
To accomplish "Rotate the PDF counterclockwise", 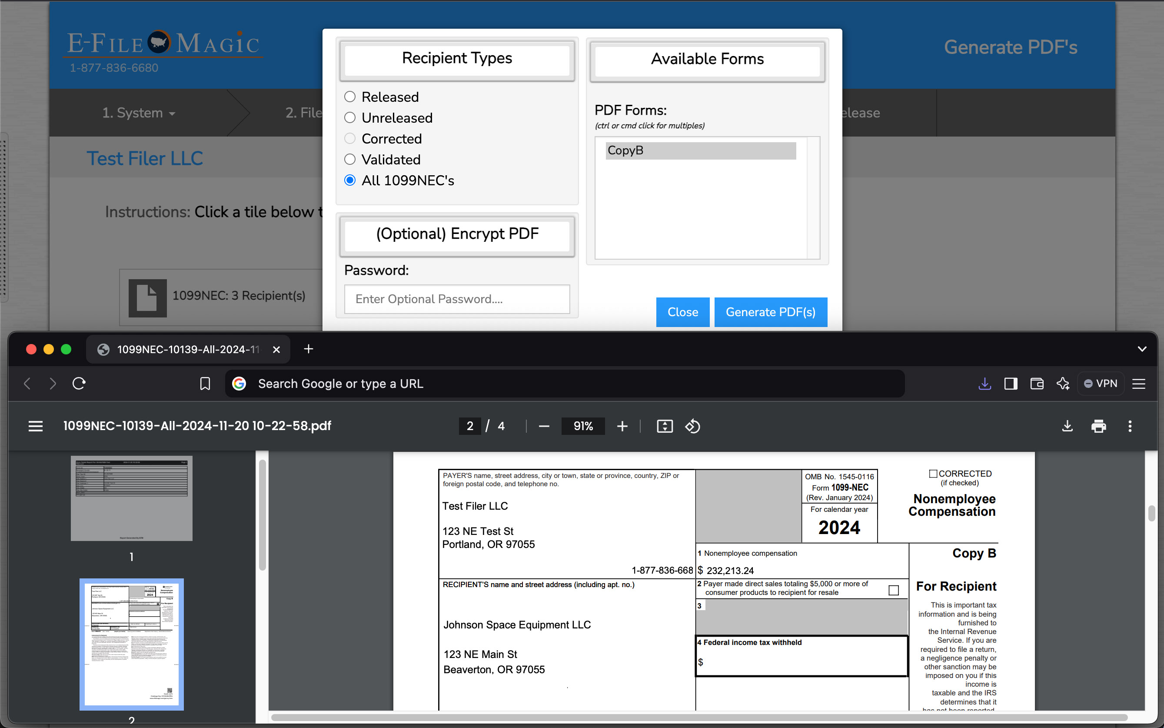I will tap(692, 426).
